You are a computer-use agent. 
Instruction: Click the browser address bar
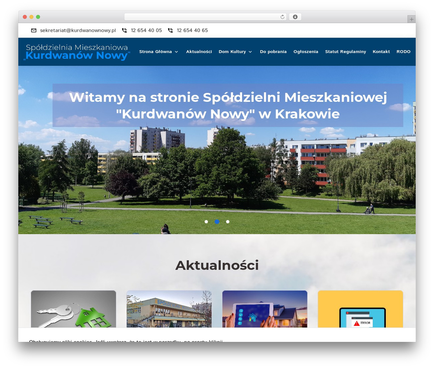point(205,17)
